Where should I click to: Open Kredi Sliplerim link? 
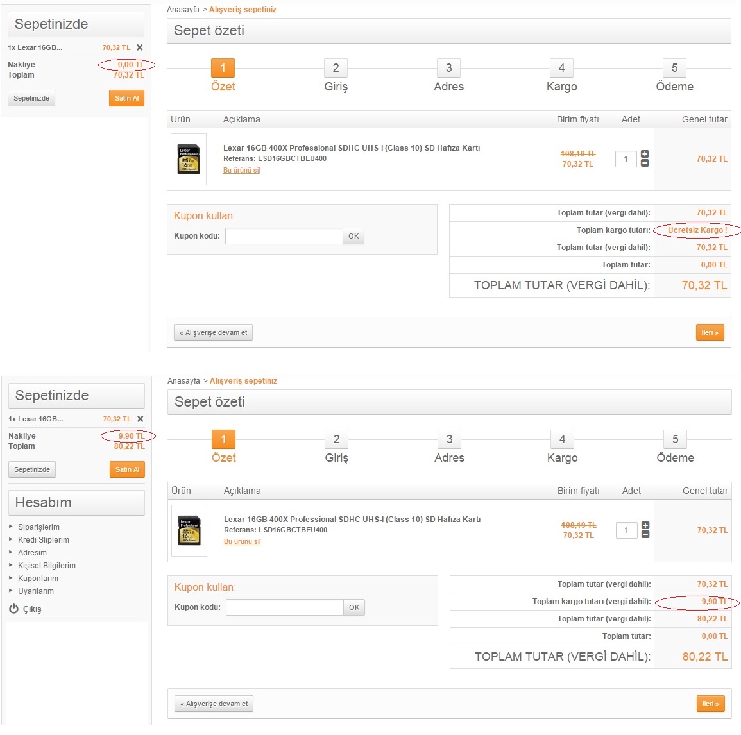pos(44,539)
